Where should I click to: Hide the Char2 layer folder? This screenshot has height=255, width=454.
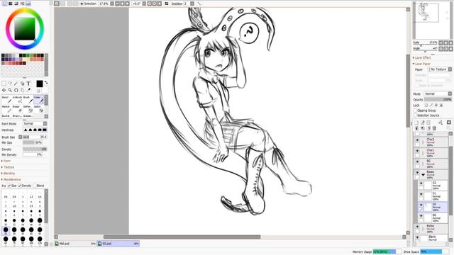(417, 140)
